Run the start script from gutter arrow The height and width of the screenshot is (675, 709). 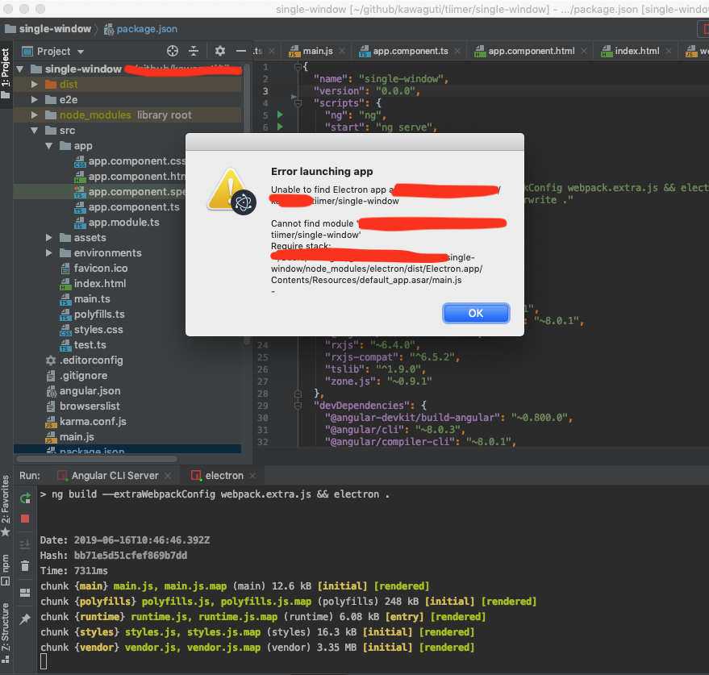click(280, 127)
